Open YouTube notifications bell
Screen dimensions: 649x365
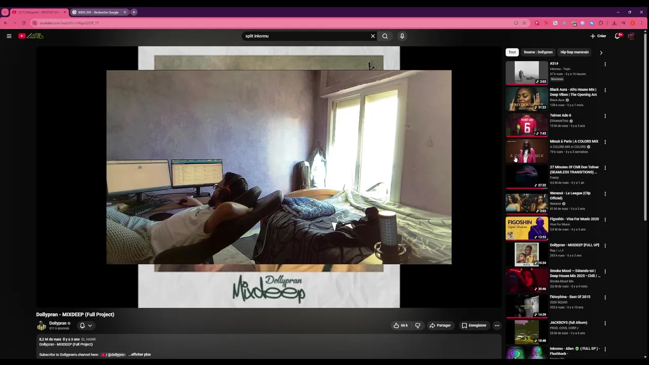[618, 36]
